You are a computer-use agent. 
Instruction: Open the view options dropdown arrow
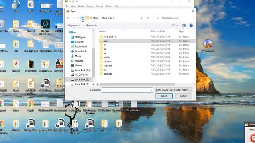pyautogui.click(x=177, y=25)
